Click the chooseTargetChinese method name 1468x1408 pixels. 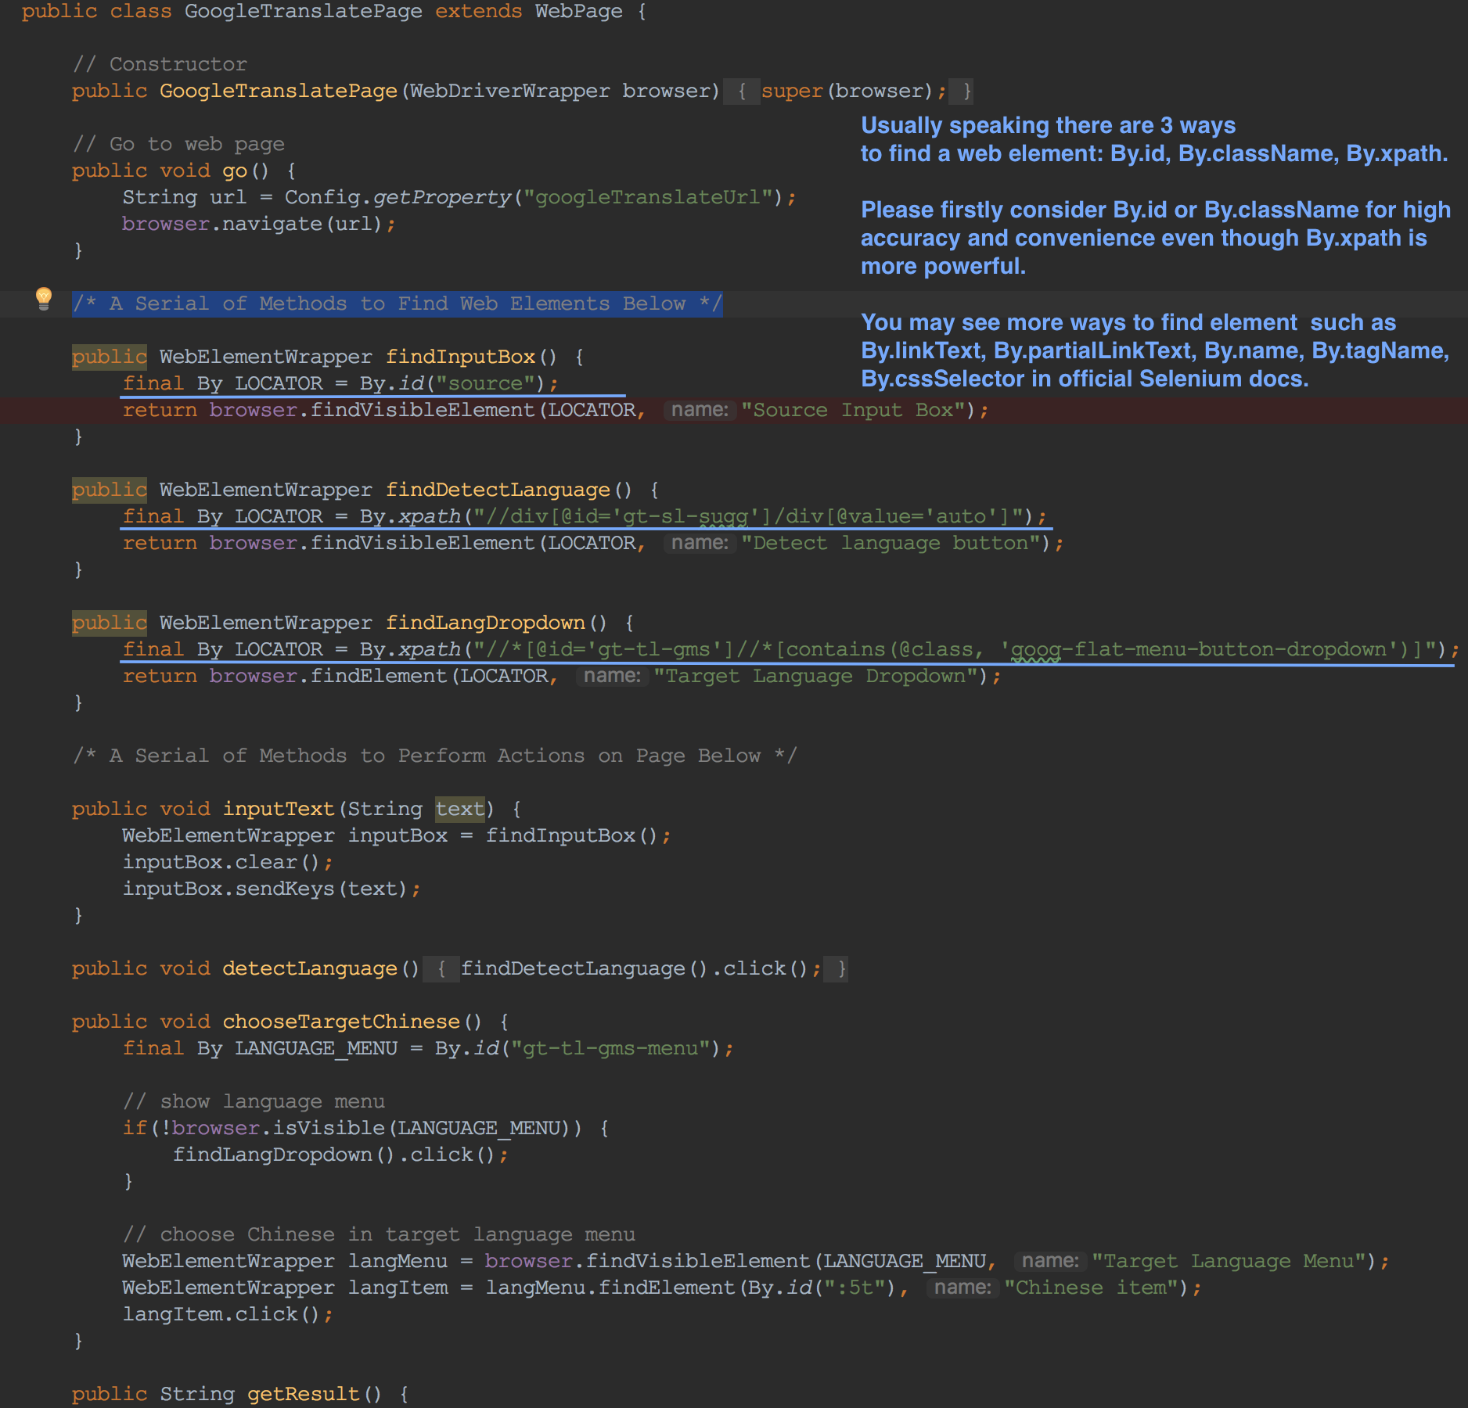pyautogui.click(x=341, y=1022)
